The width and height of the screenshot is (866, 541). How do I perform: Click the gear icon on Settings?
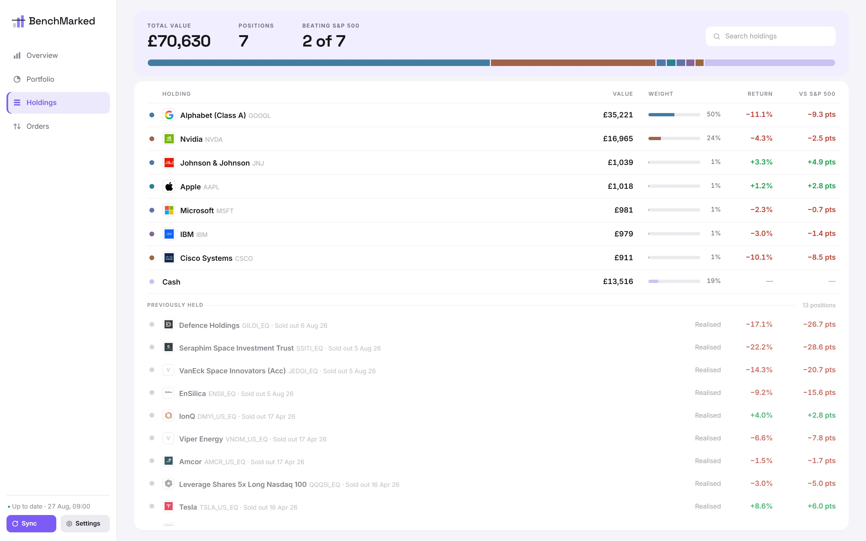click(x=70, y=524)
